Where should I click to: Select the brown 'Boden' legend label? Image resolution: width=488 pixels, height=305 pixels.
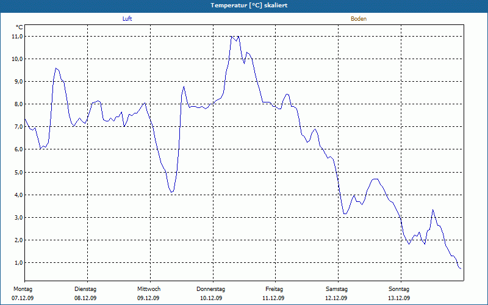click(359, 19)
